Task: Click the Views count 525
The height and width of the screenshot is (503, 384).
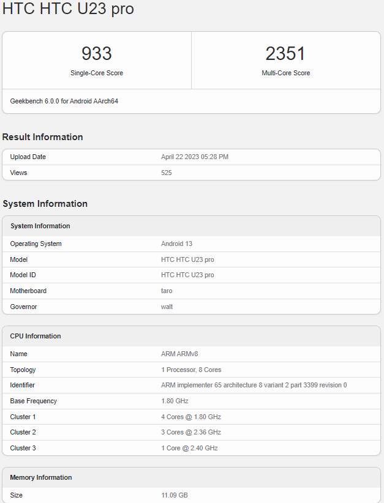Action: [x=167, y=173]
